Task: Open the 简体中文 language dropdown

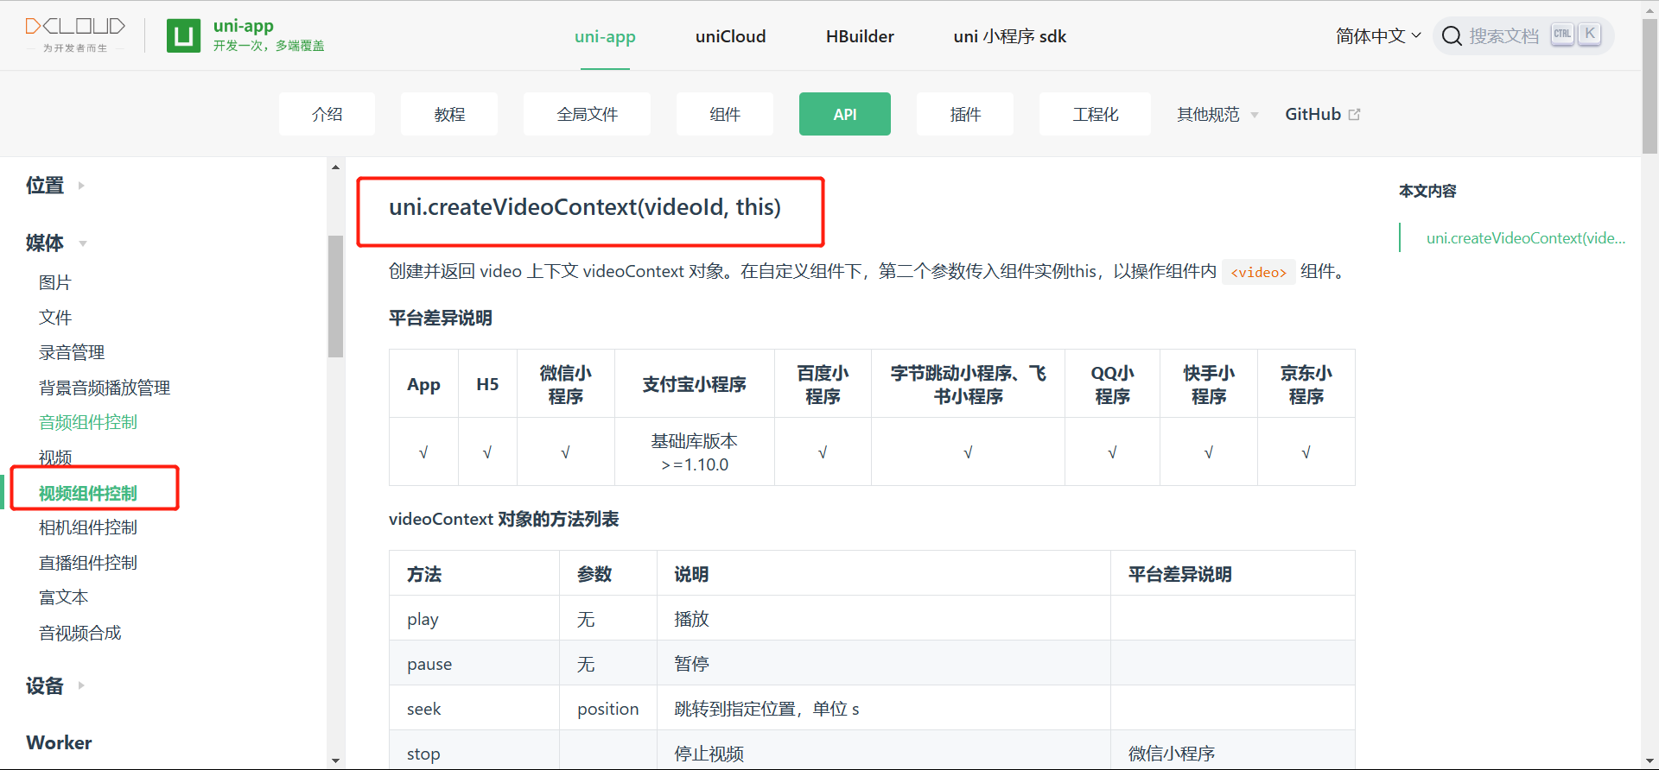Action: click(1378, 35)
